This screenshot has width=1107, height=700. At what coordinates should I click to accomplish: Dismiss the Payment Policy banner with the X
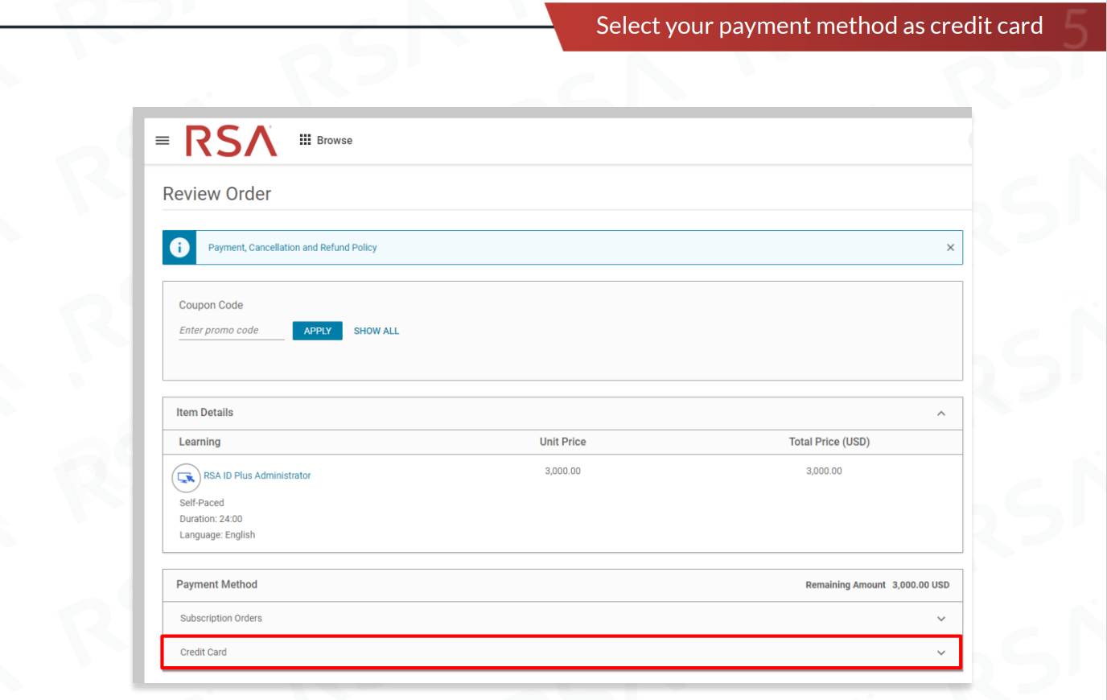pyautogui.click(x=950, y=247)
